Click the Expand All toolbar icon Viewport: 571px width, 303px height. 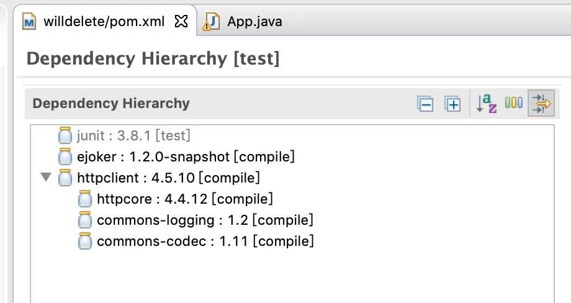coord(452,104)
